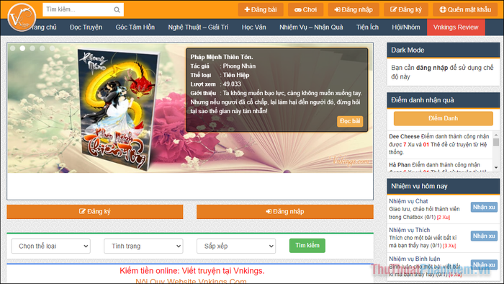
Task: Click the Nhiệm vụ Chat title
Action: [x=408, y=201]
